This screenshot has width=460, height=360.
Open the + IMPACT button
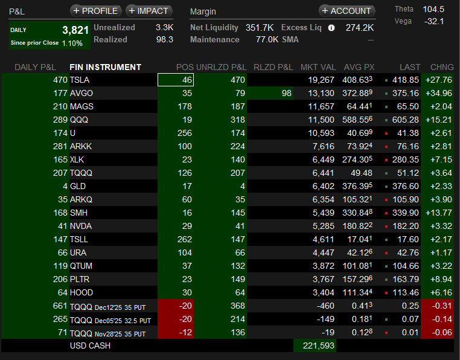149,11
